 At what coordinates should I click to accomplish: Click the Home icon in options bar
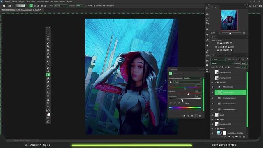coord(4,6)
